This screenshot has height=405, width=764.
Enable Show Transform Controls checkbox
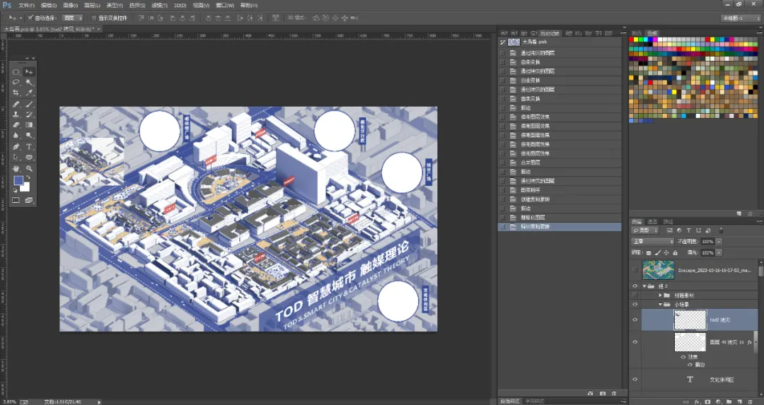coord(93,18)
